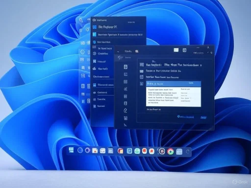Image resolution: width=251 pixels, height=188 pixels.
Task: Click the white rectangle button in front header
Action: (176, 50)
